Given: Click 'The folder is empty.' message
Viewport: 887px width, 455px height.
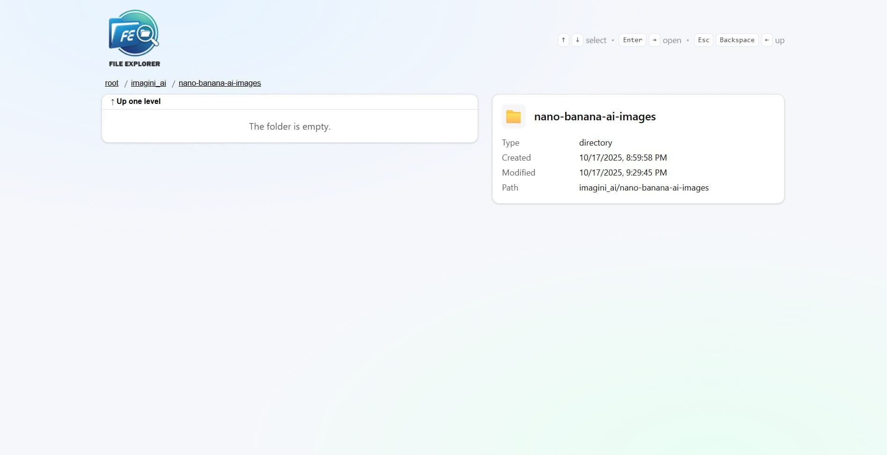Looking at the screenshot, I should coord(290,126).
